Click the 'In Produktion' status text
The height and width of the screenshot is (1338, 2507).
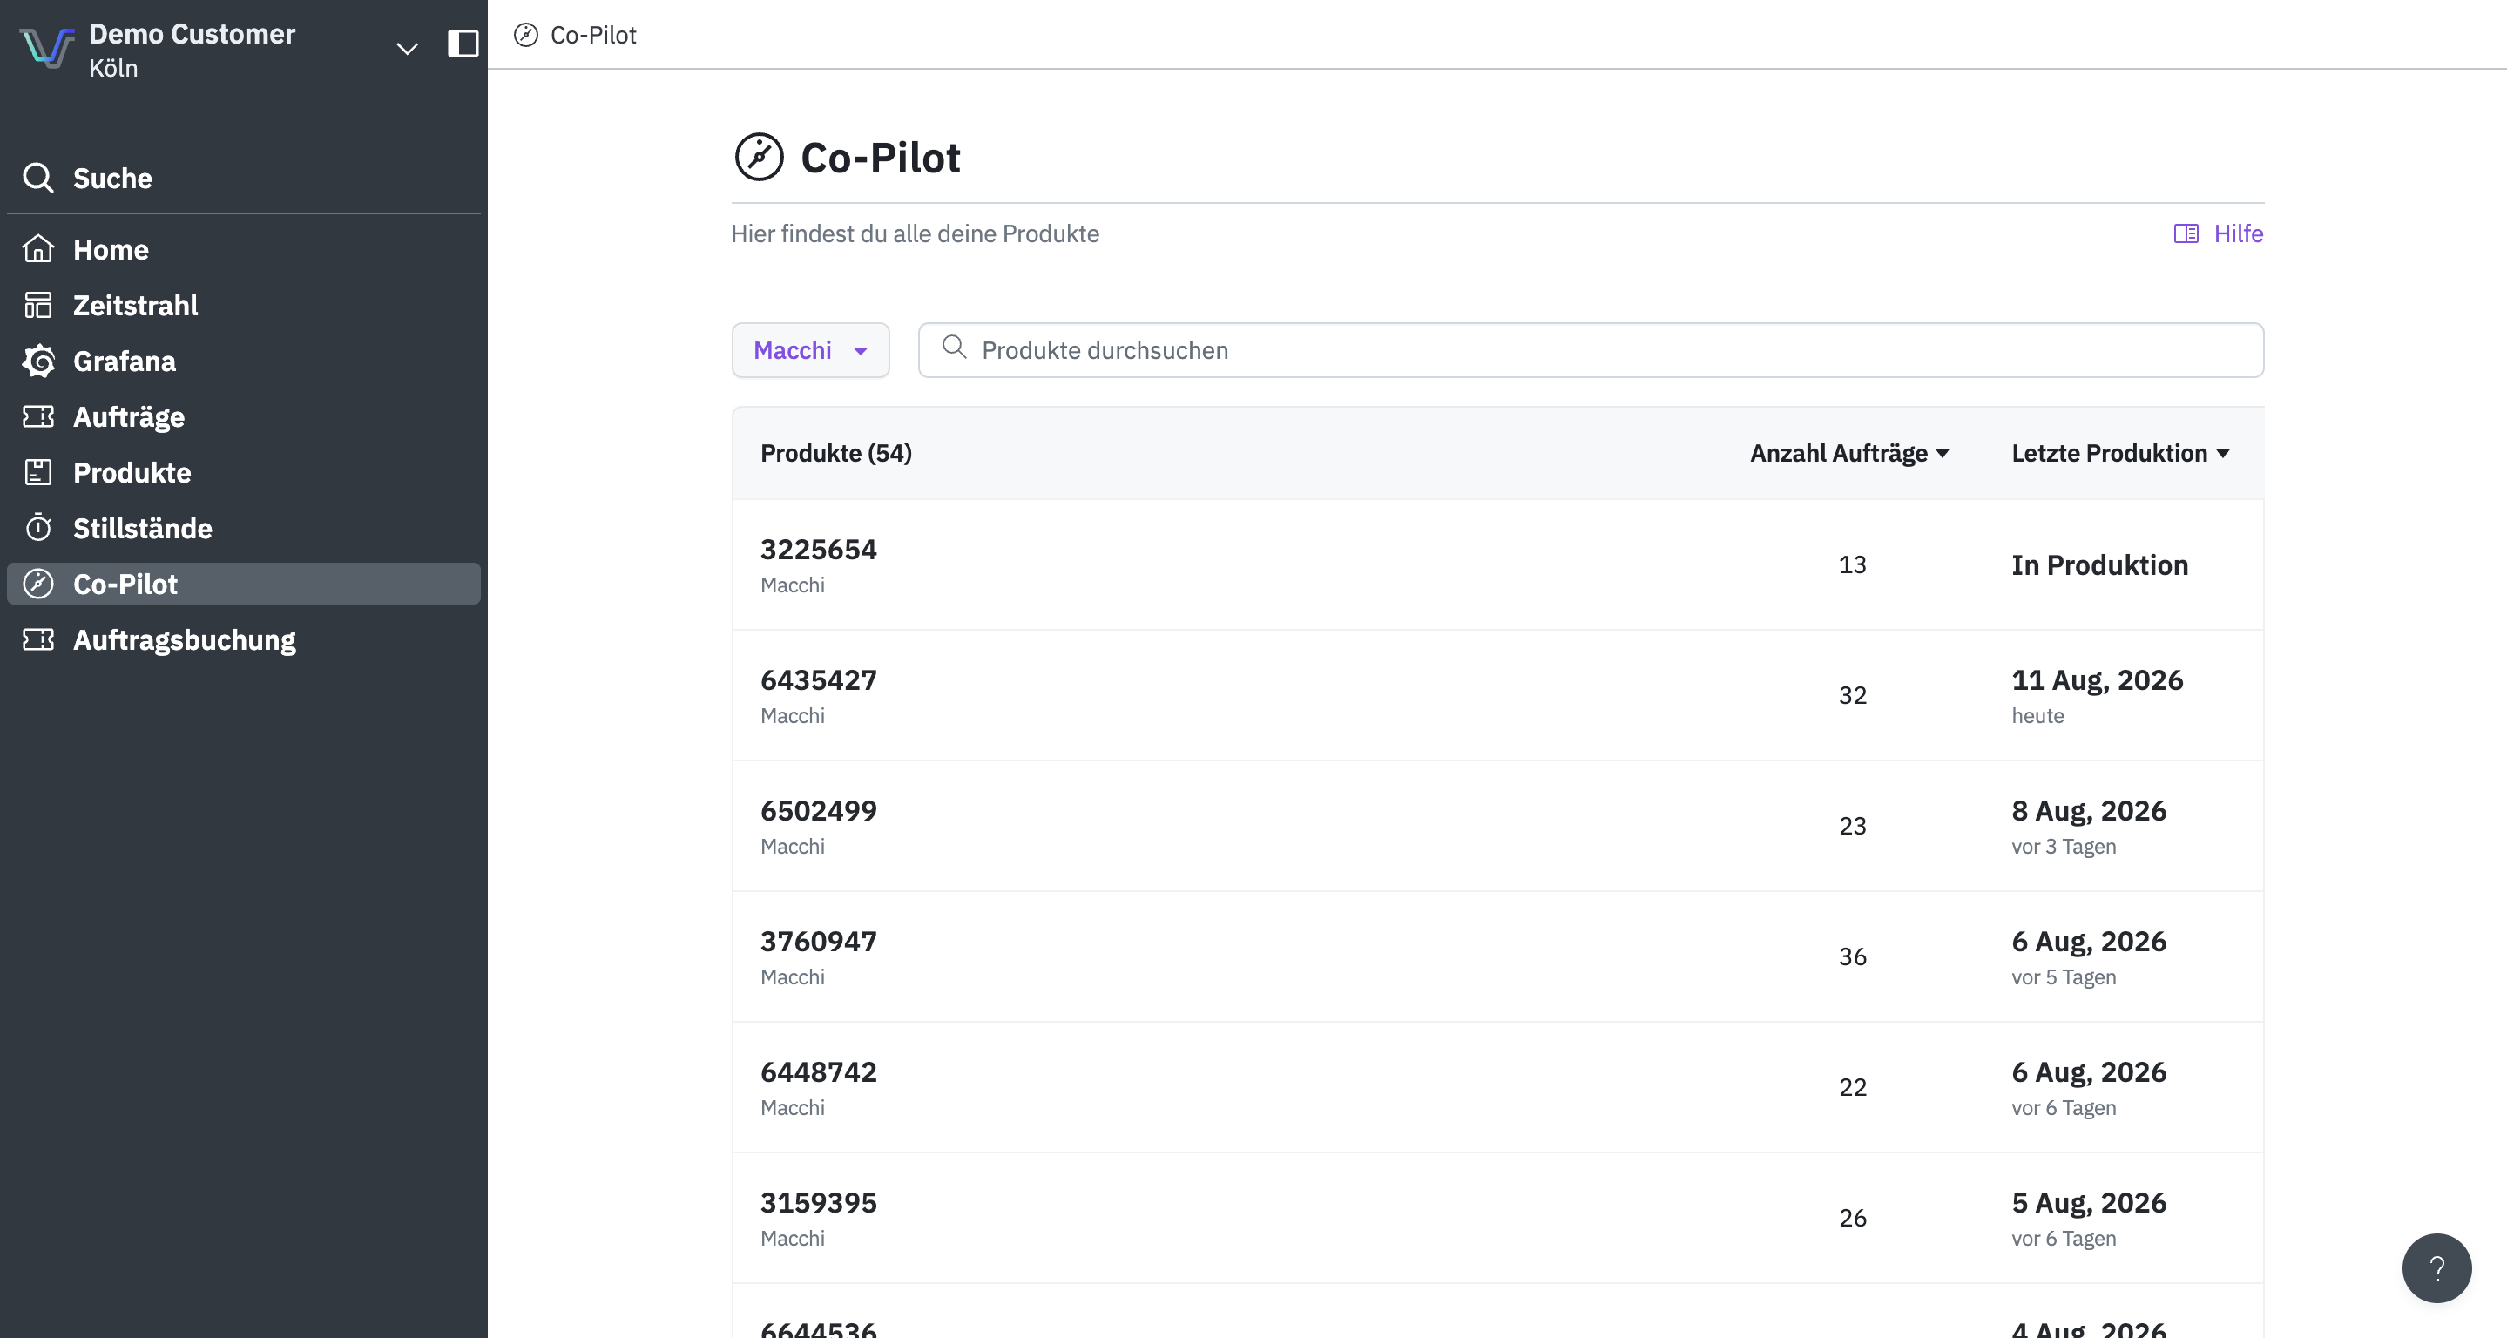2099,564
